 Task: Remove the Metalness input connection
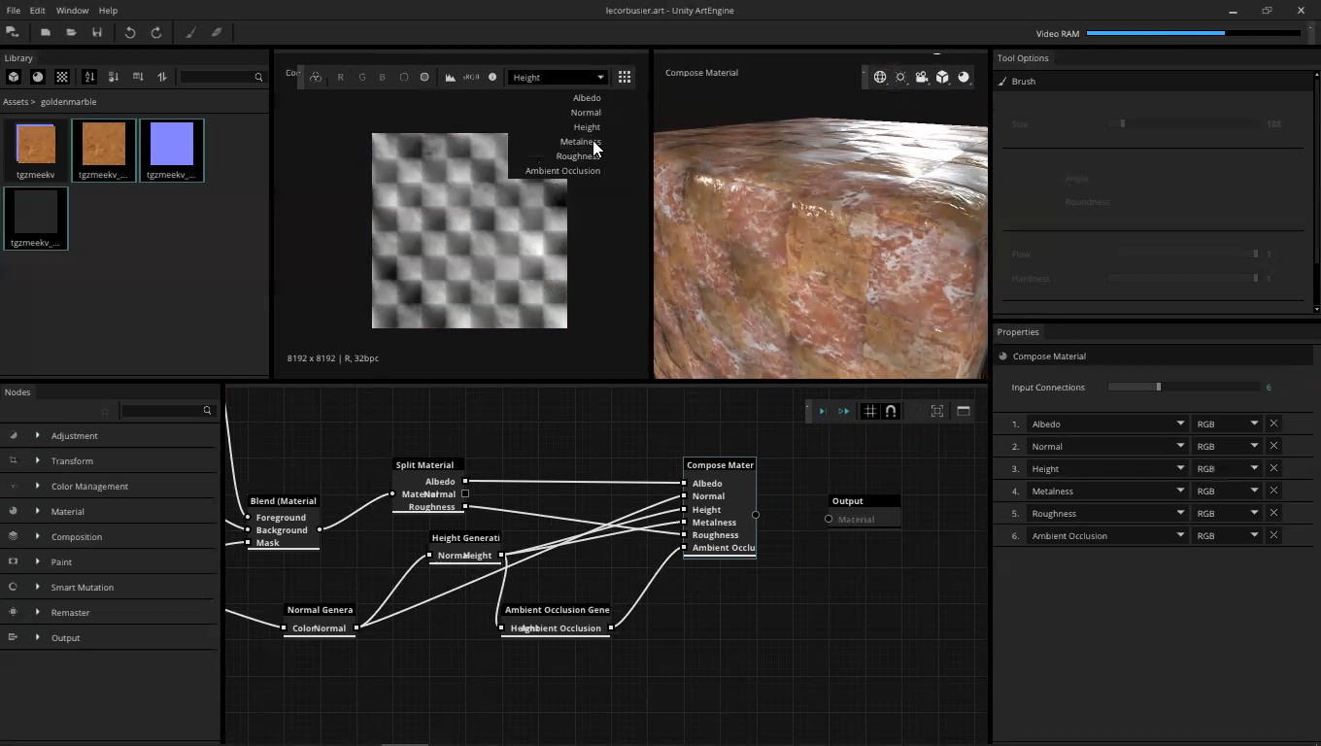[1273, 491]
